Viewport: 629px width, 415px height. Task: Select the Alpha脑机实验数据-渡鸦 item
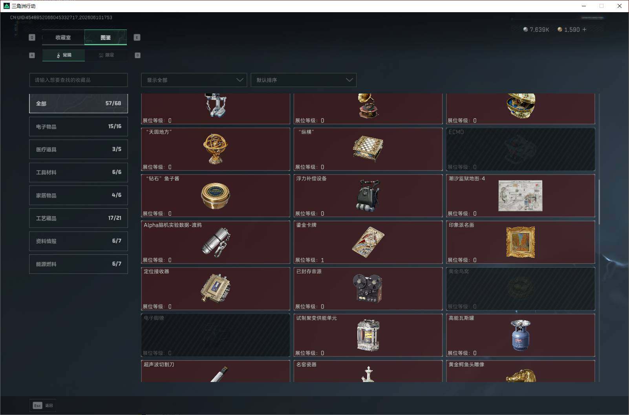[216, 242]
